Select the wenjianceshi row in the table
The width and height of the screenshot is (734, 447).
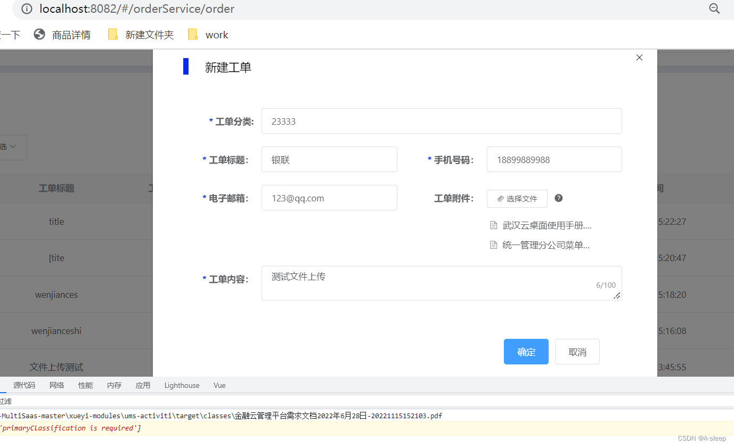point(56,330)
